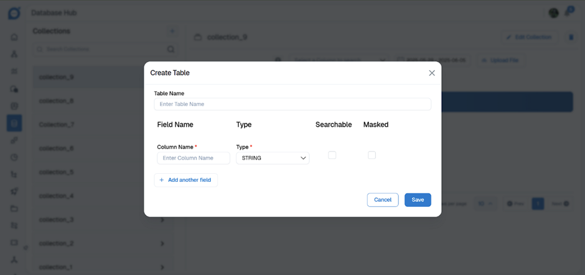Click the user avatar in header
585x275 pixels.
553,12
